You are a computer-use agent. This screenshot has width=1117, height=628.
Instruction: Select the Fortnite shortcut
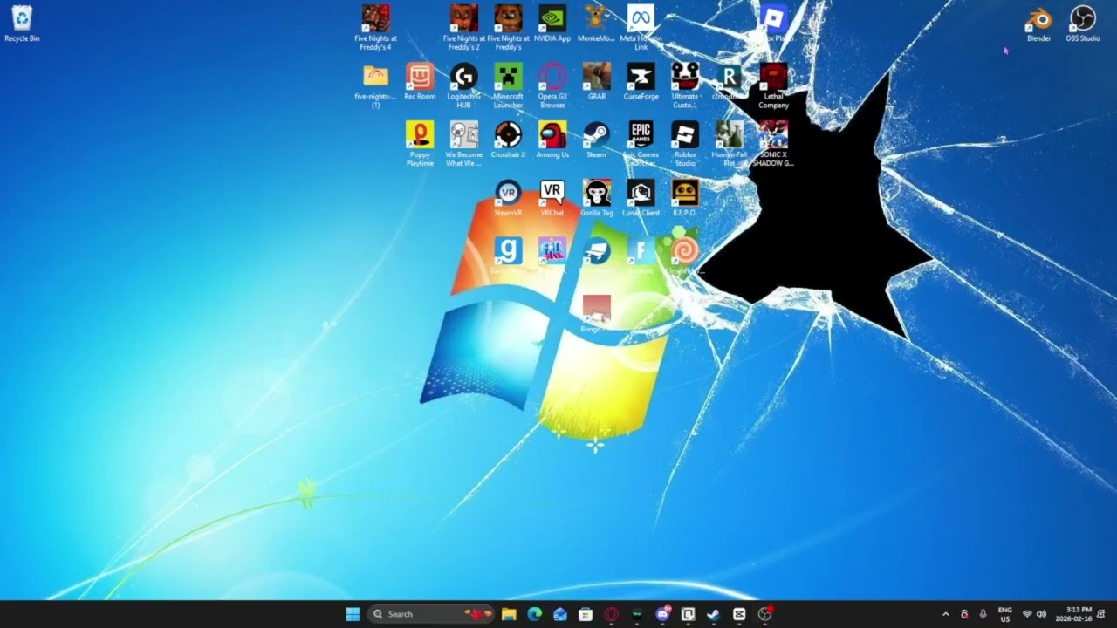[x=641, y=256]
